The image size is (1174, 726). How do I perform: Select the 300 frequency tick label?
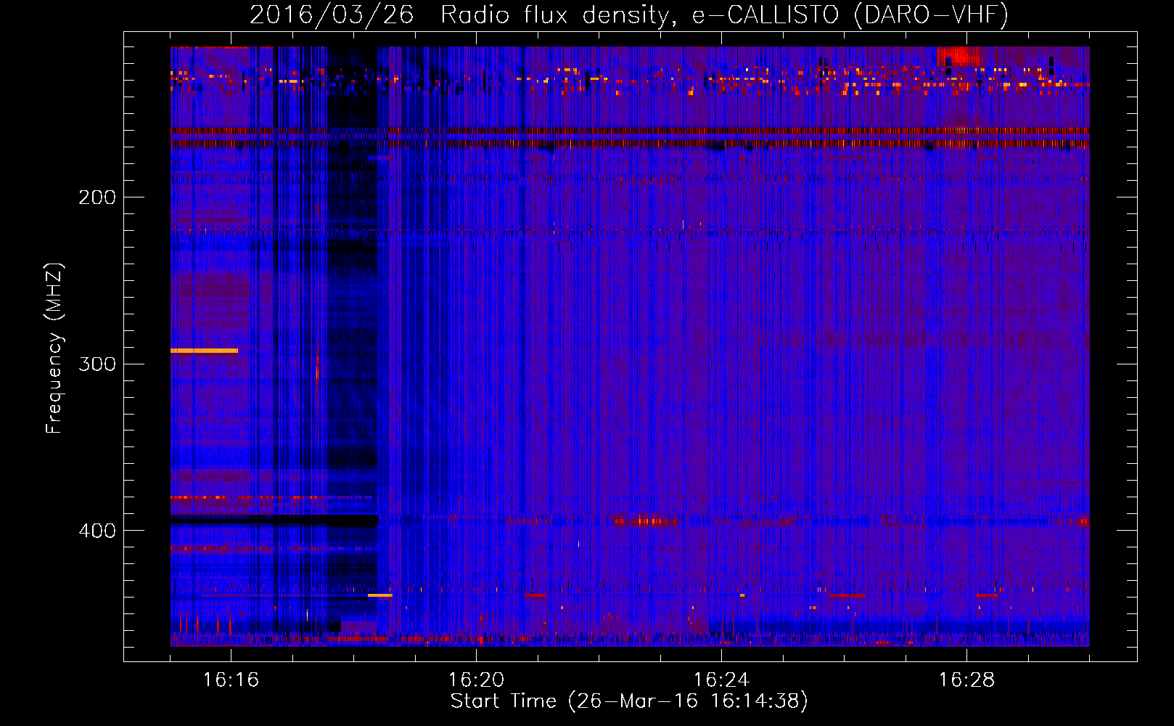point(97,364)
